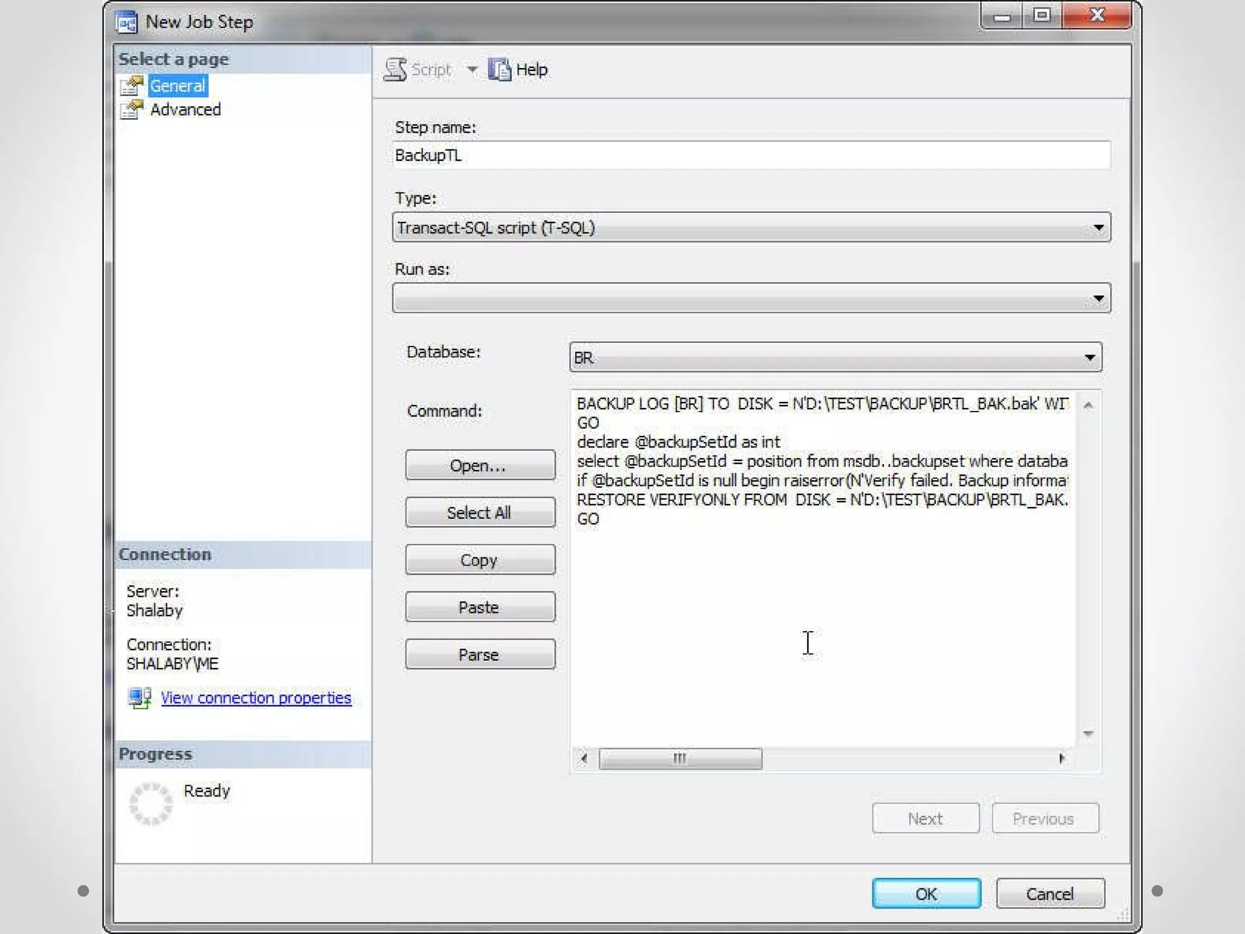
Task: Select the General page
Action: [x=178, y=86]
